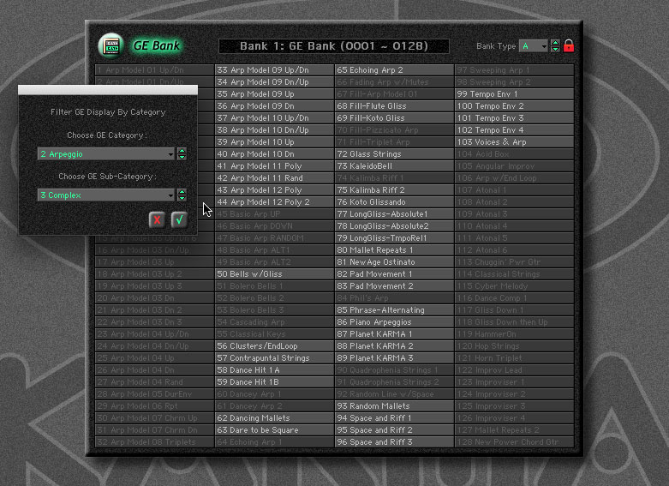This screenshot has height=486, width=669.
Task: Select 87 Planet KARMA 1
Action: tap(394, 334)
